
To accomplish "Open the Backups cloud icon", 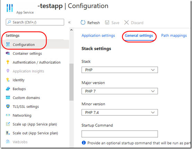I will tap(8, 89).
